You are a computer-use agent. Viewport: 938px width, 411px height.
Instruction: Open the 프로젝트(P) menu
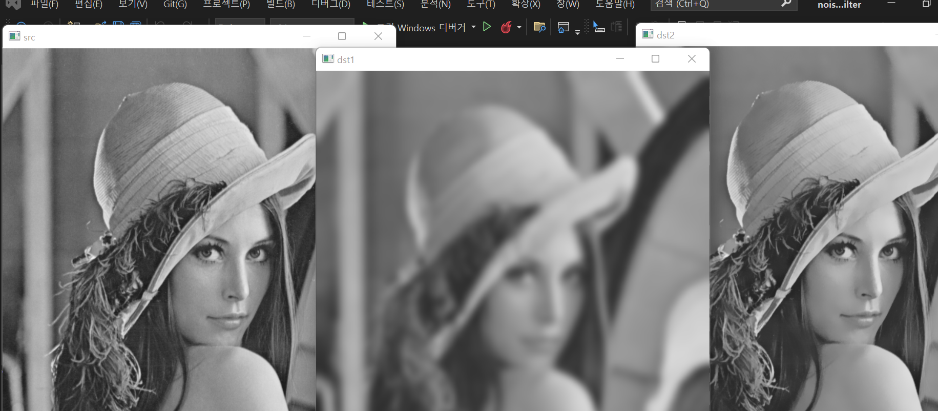226,4
